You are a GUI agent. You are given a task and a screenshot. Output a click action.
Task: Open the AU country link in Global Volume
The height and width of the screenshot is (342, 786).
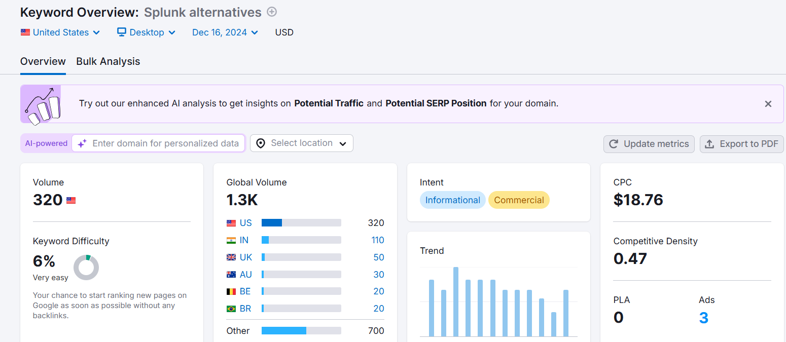(x=246, y=275)
